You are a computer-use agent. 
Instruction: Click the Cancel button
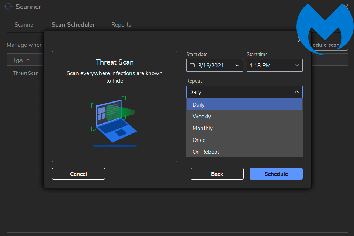point(78,174)
